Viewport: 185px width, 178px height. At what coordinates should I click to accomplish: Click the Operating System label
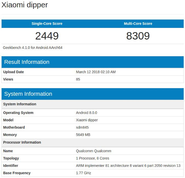(x=18, y=113)
